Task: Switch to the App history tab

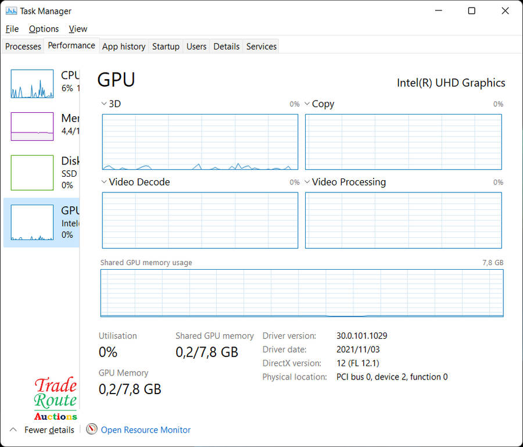Action: click(x=124, y=47)
